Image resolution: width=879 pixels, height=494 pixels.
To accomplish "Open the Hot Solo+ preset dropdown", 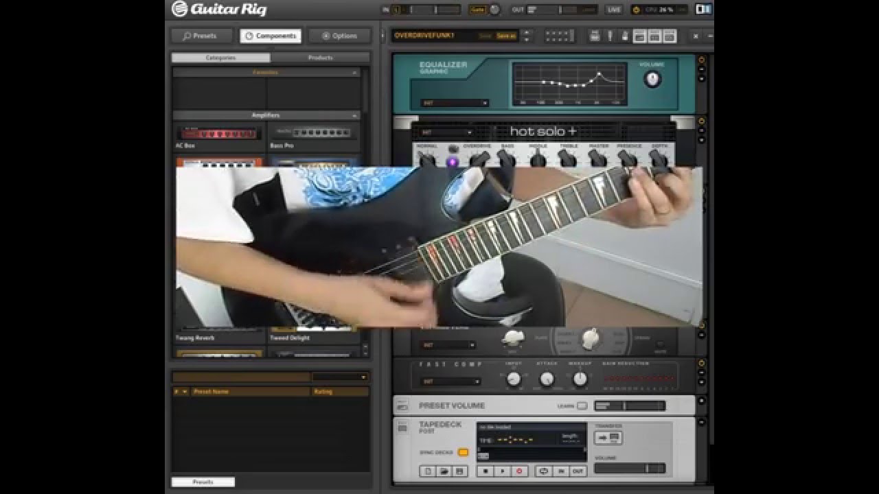I will [446, 132].
